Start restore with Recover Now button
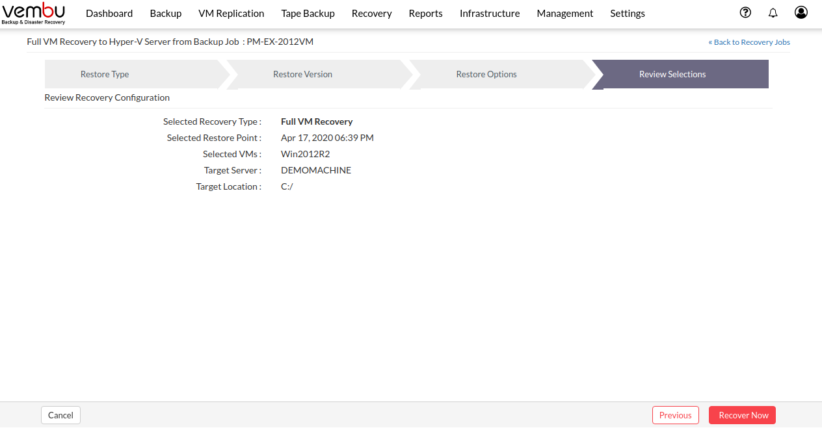Screen dimensions: 822x432 point(743,415)
